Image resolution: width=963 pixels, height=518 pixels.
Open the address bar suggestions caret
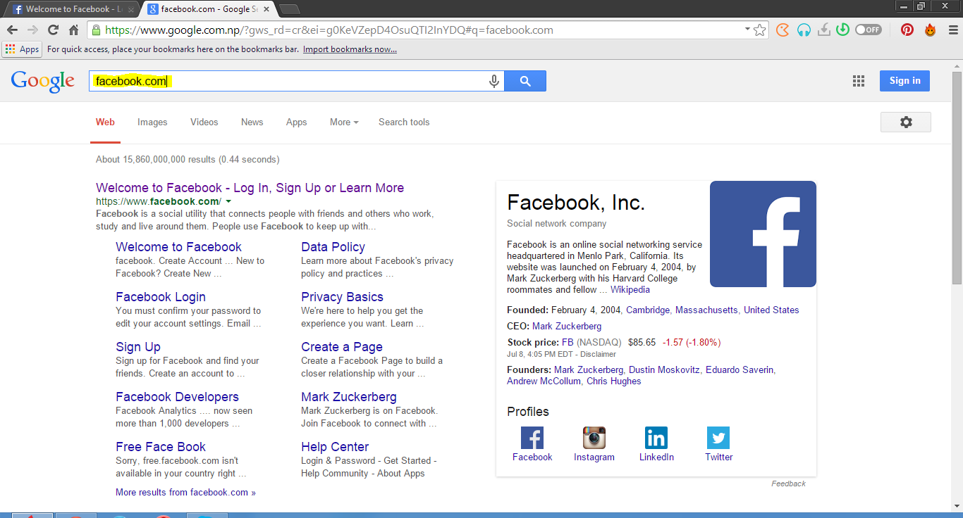[748, 30]
